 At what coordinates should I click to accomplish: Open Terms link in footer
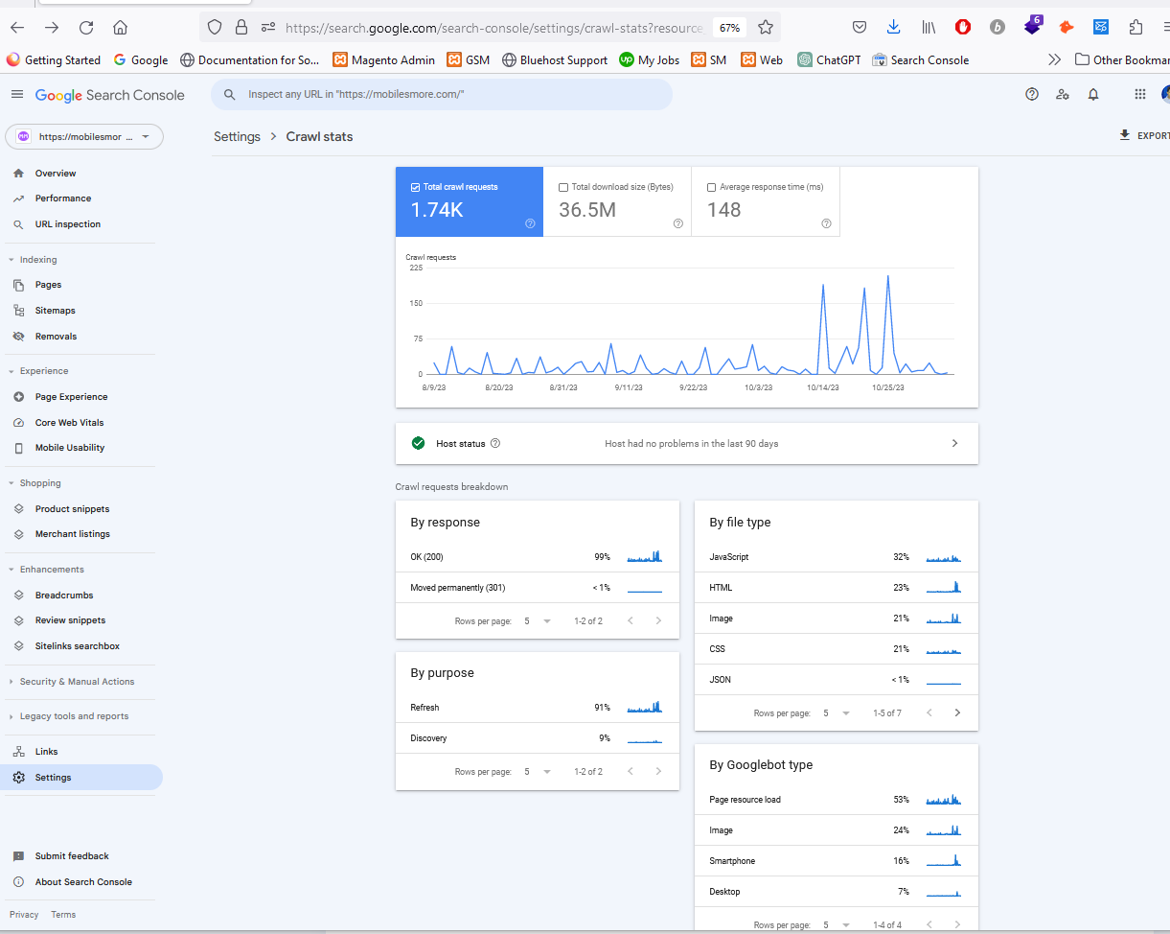click(x=63, y=914)
